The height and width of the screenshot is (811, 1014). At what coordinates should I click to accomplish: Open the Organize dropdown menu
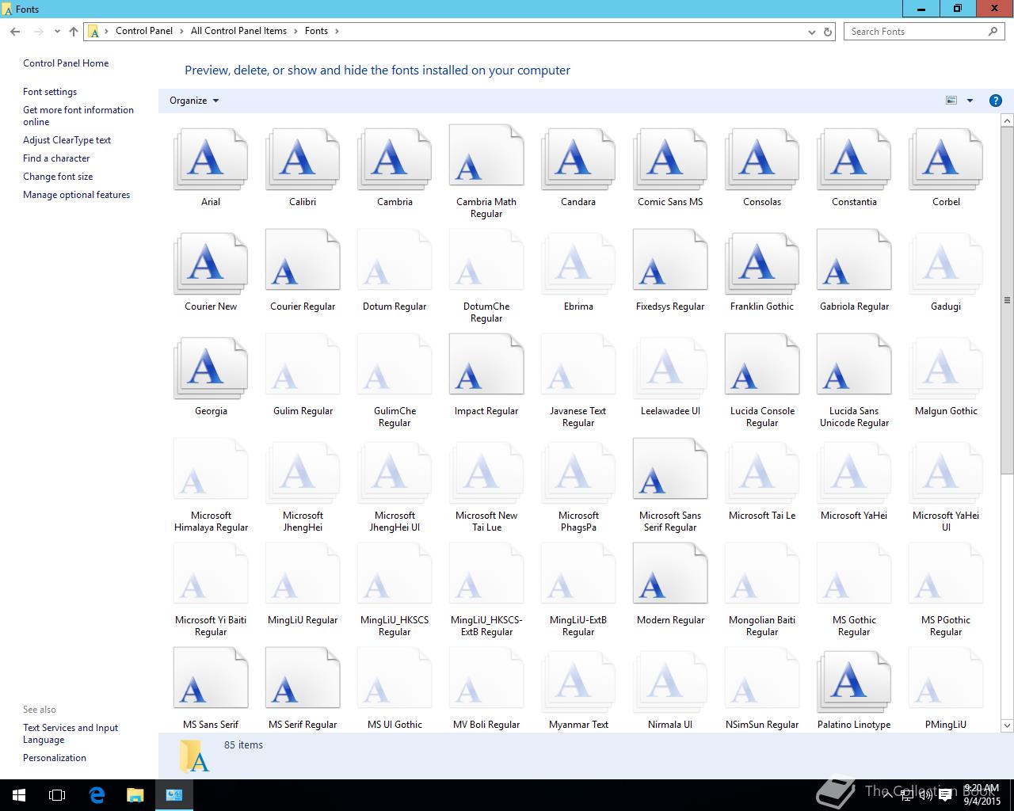(x=194, y=101)
